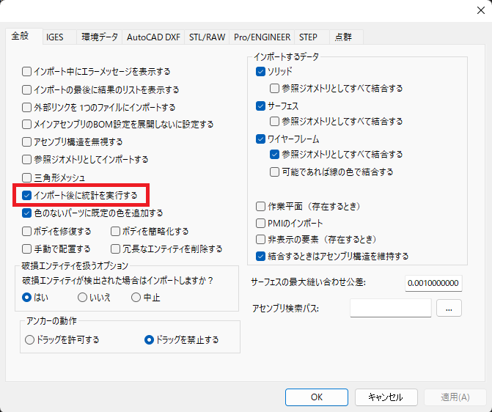Click the browse button for アセンブリ検索パス
This screenshot has height=412, width=492.
449,308
